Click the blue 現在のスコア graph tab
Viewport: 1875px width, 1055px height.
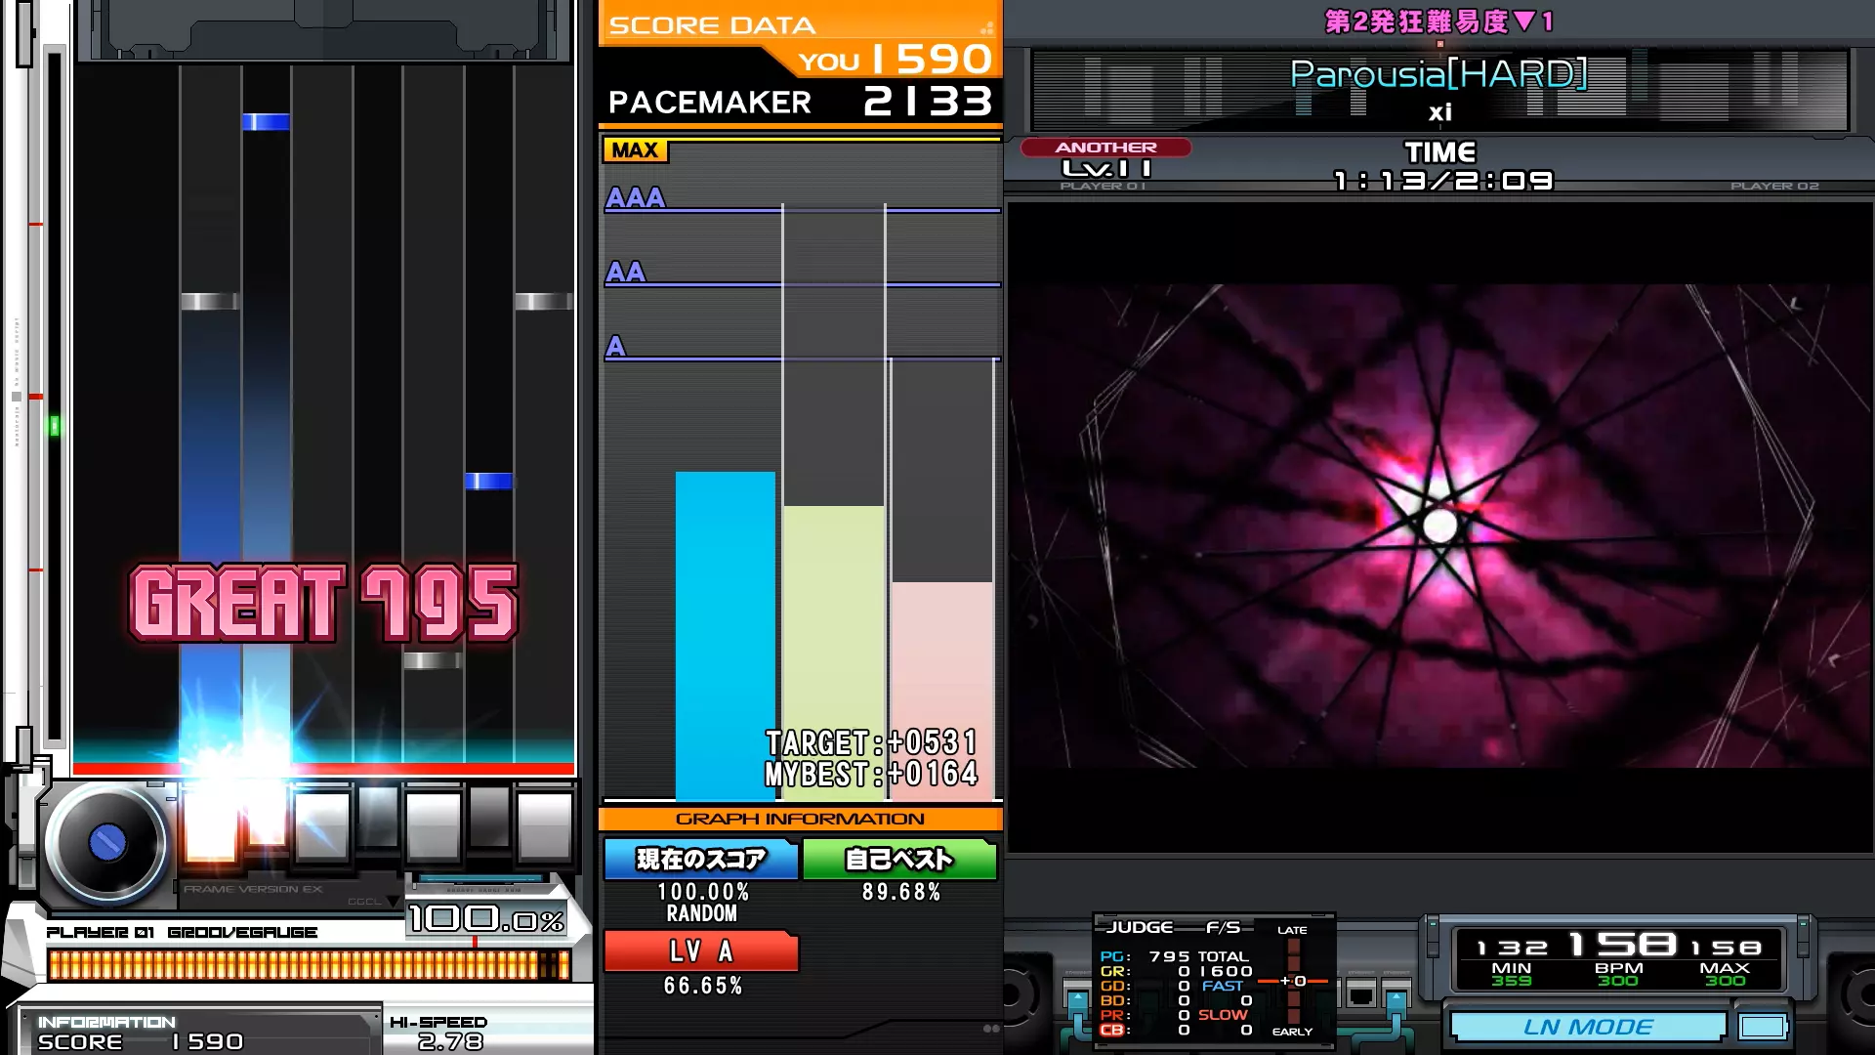point(701,860)
